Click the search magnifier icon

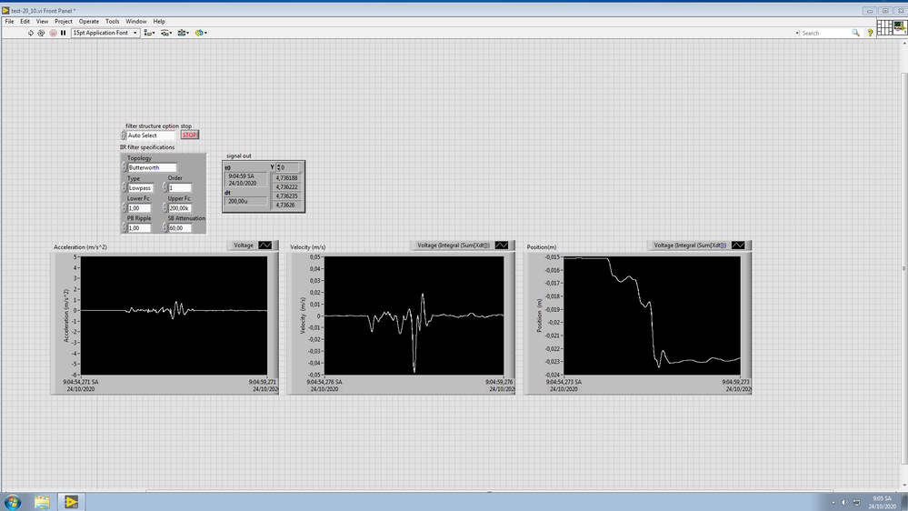[855, 33]
